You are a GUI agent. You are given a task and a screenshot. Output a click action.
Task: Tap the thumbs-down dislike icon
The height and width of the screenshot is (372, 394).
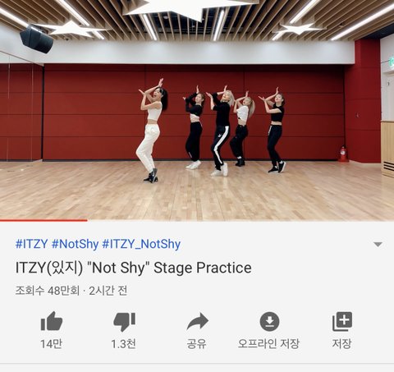tap(125, 322)
